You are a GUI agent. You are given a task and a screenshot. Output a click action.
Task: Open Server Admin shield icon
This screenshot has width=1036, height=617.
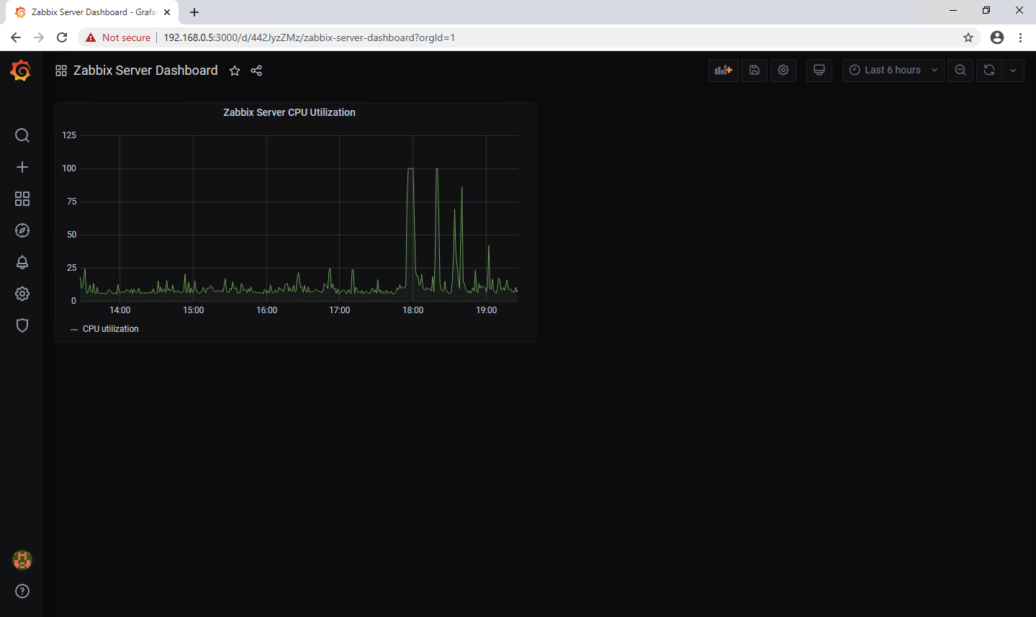[x=22, y=325]
